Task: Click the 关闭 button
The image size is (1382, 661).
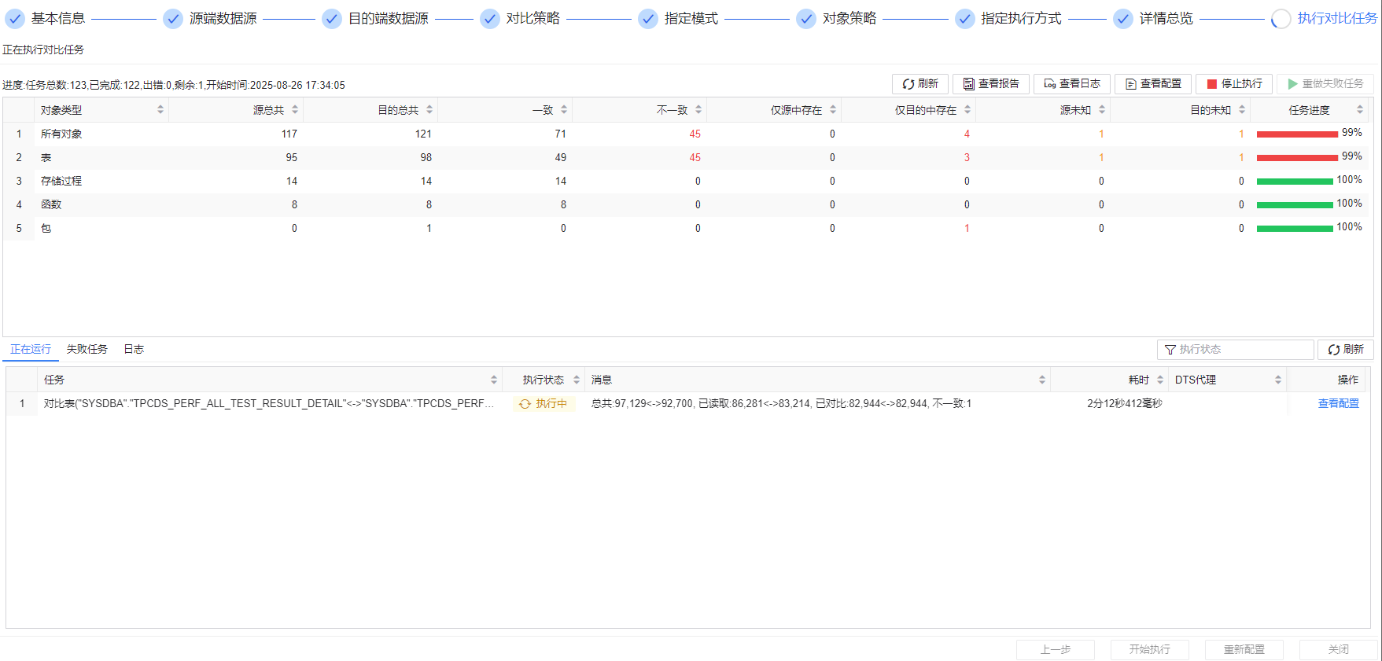Action: [1339, 650]
